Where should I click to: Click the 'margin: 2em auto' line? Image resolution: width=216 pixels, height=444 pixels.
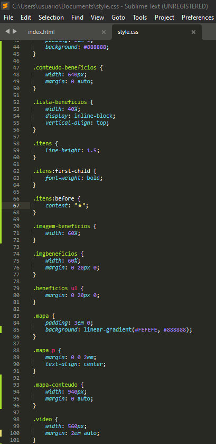point(72,433)
